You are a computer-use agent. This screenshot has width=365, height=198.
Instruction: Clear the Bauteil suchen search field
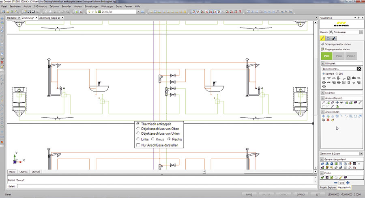point(359,69)
